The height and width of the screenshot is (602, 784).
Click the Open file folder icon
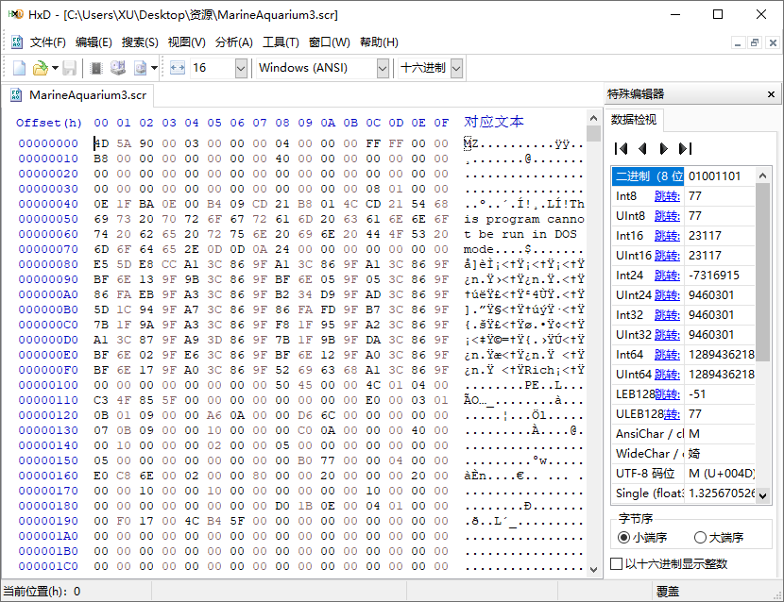[40, 68]
